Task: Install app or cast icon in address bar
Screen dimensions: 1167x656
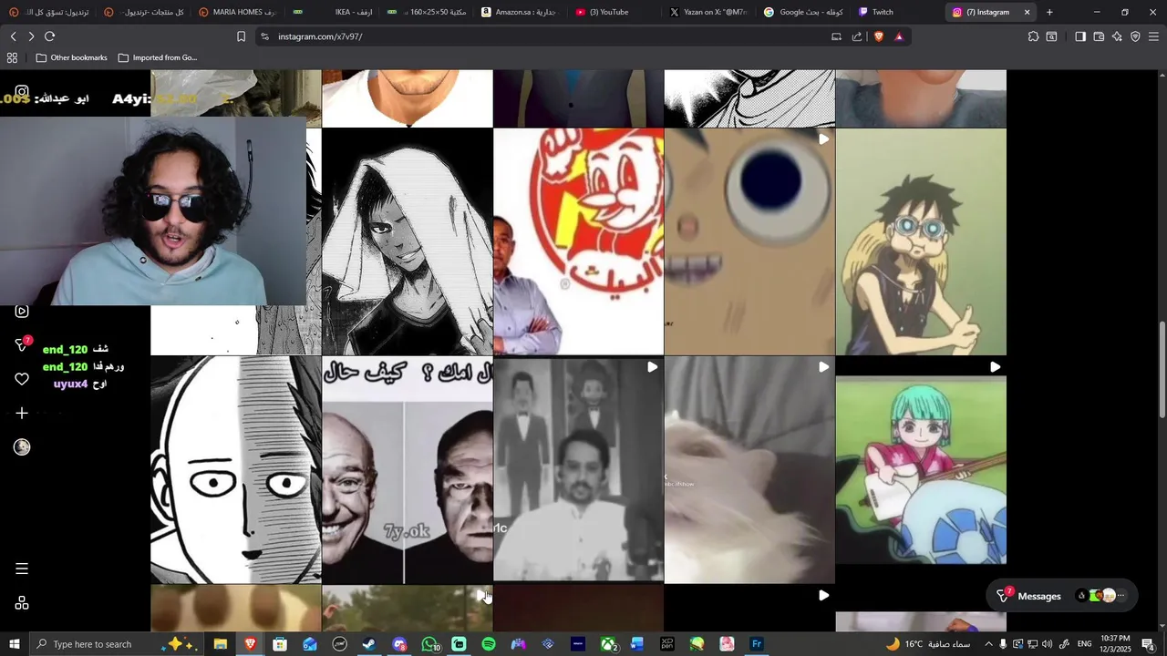Action: (836, 36)
